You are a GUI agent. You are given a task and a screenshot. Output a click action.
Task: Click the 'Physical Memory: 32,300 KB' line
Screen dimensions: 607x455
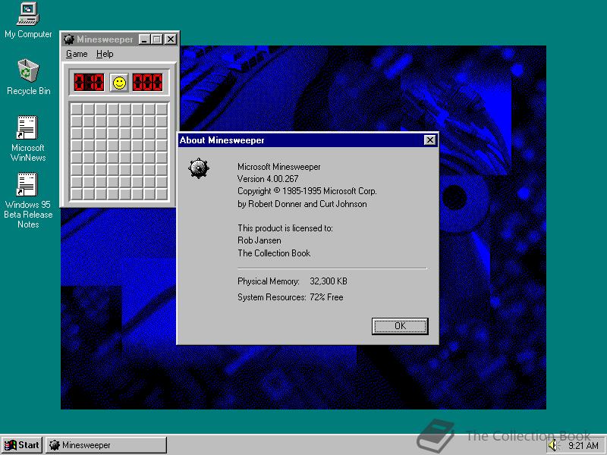[x=292, y=281]
